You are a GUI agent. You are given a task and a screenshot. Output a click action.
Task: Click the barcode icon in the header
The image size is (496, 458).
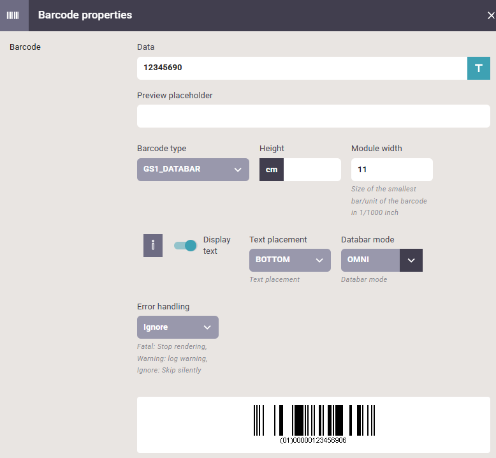pyautogui.click(x=13, y=15)
